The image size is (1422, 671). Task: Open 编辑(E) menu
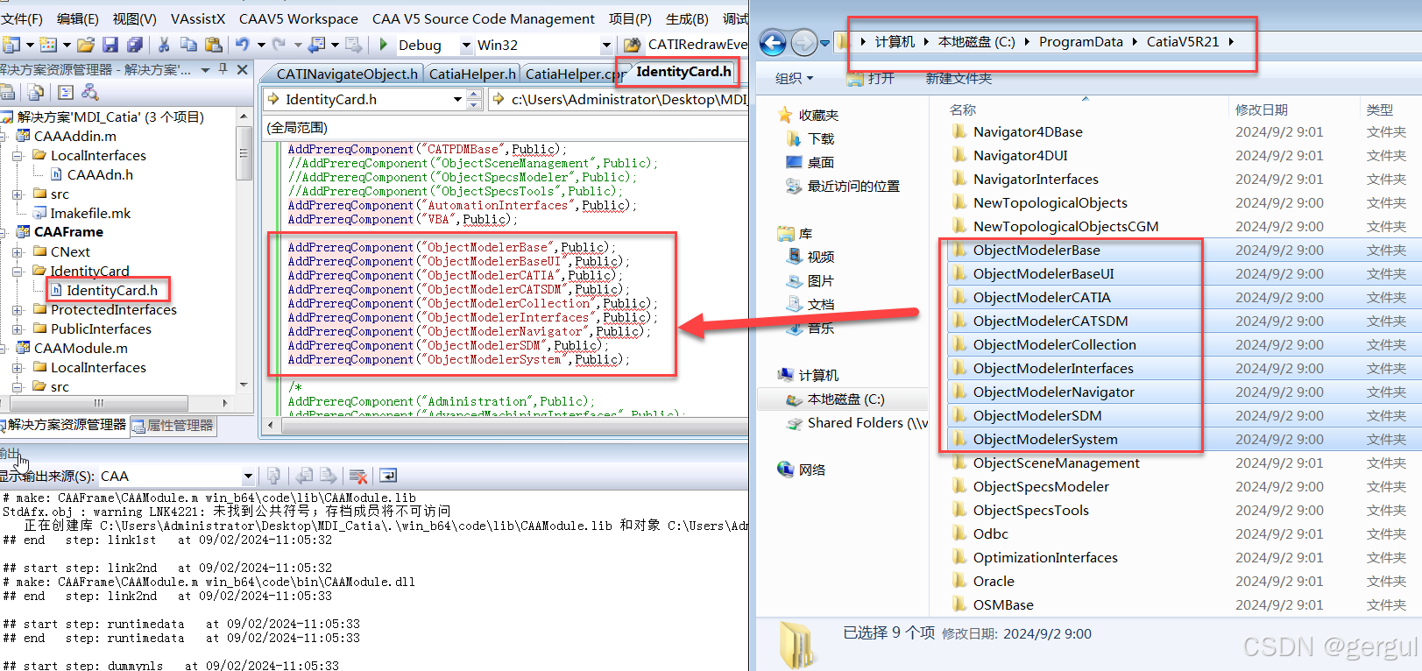click(78, 18)
